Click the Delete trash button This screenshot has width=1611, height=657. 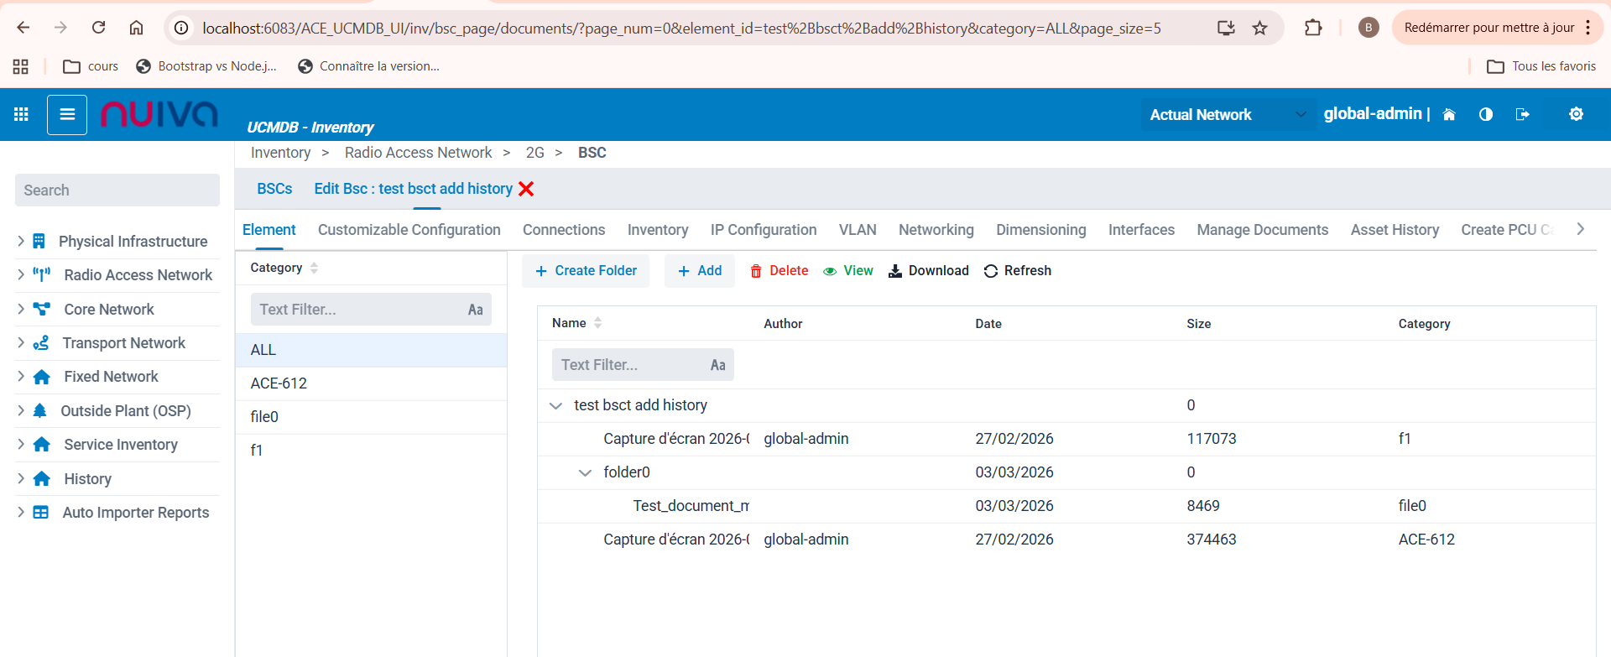[x=779, y=271]
